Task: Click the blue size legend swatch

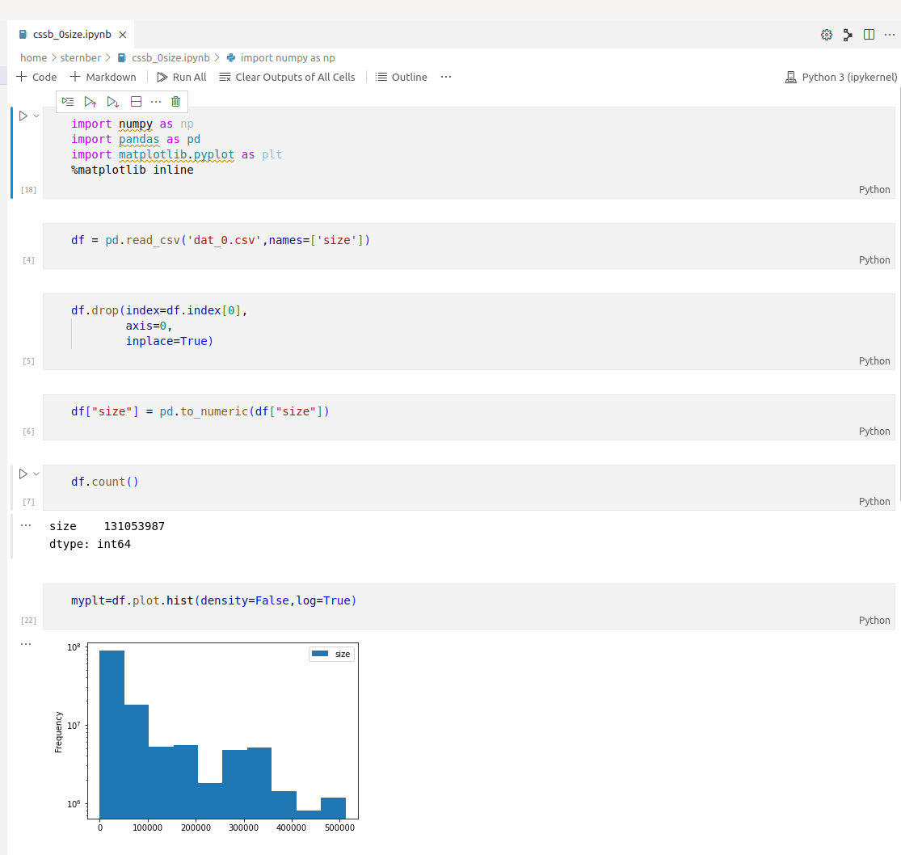Action: pos(321,654)
